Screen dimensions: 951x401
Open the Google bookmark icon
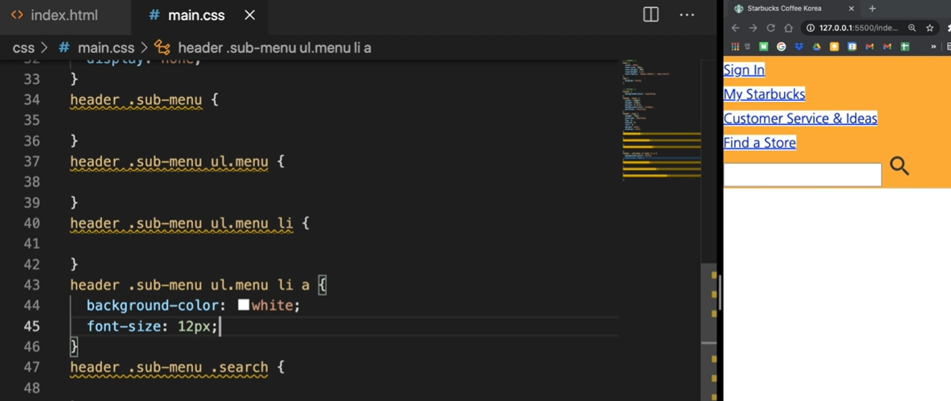(781, 46)
